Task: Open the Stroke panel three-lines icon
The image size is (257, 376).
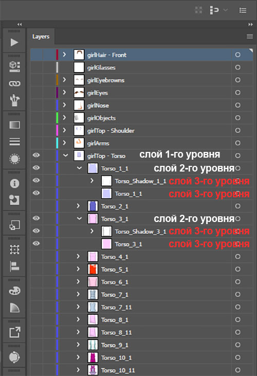Action: pyautogui.click(x=14, y=142)
